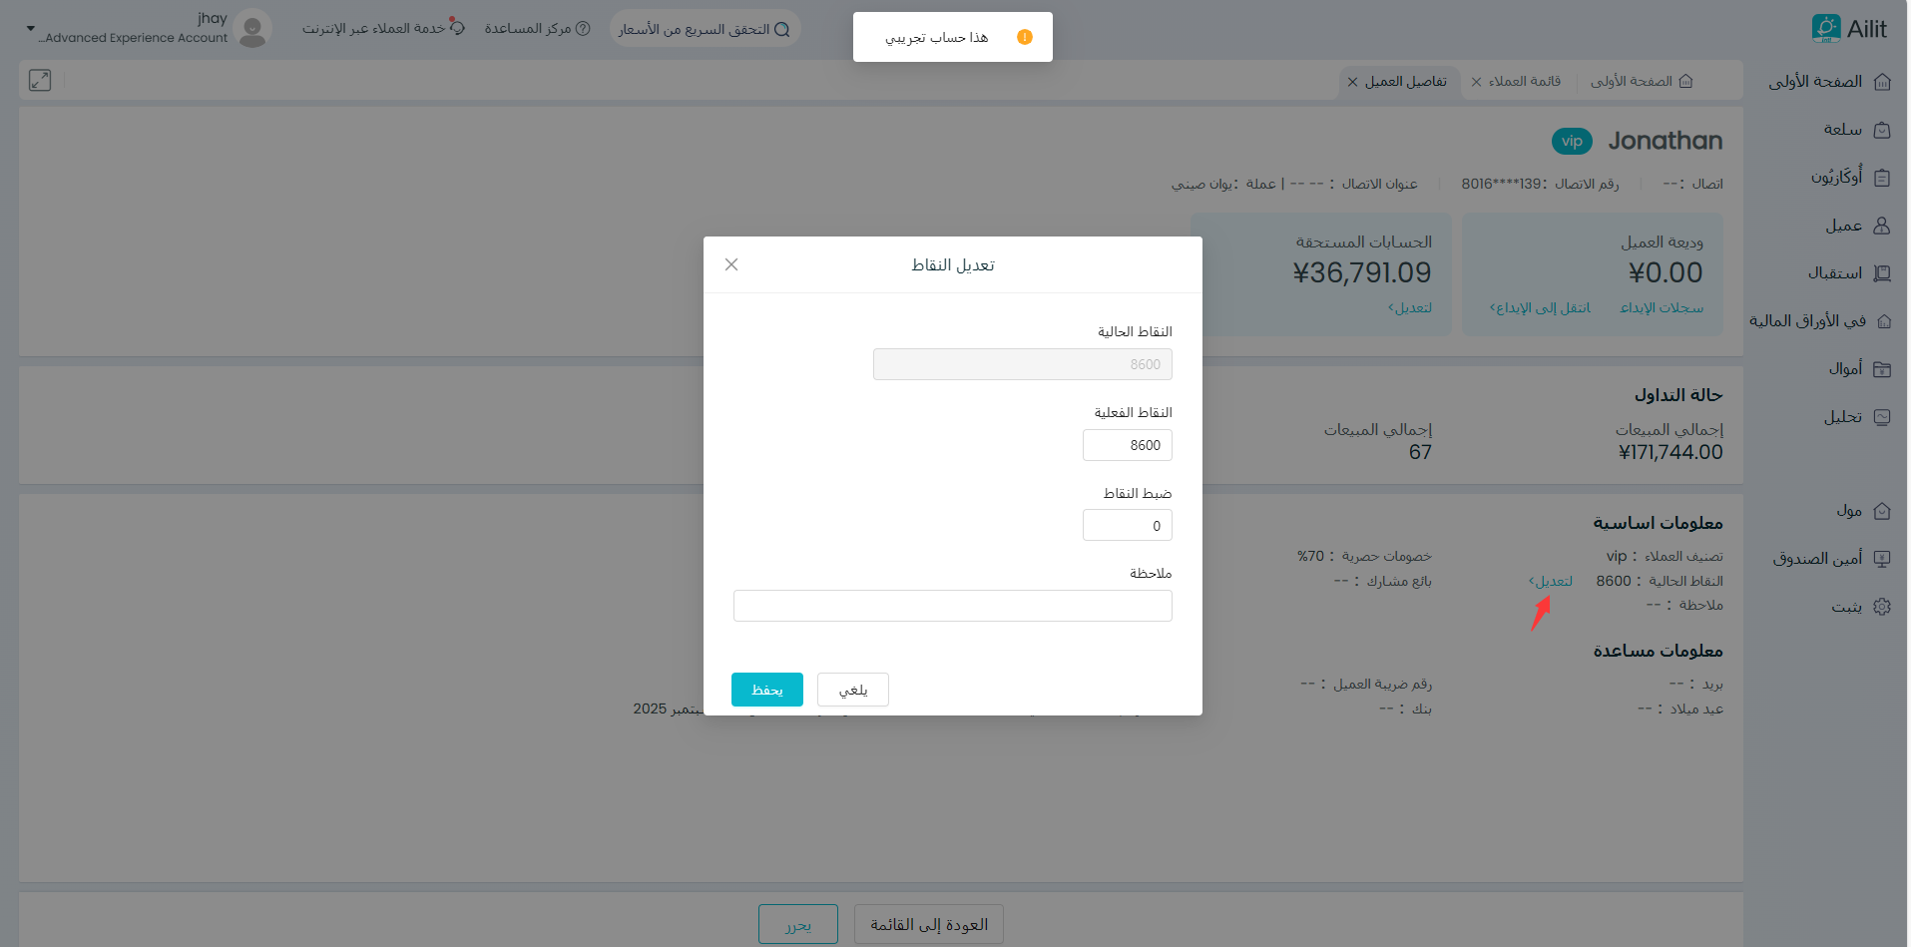Open مركز المساعدة help center

(x=537, y=29)
